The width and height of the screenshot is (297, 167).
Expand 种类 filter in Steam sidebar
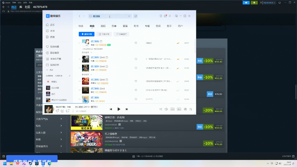coord(49,140)
